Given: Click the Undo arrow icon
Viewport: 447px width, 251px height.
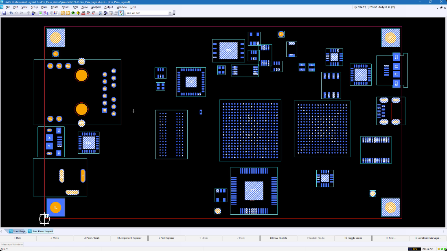Looking at the screenshot, I should [x=15, y=13].
